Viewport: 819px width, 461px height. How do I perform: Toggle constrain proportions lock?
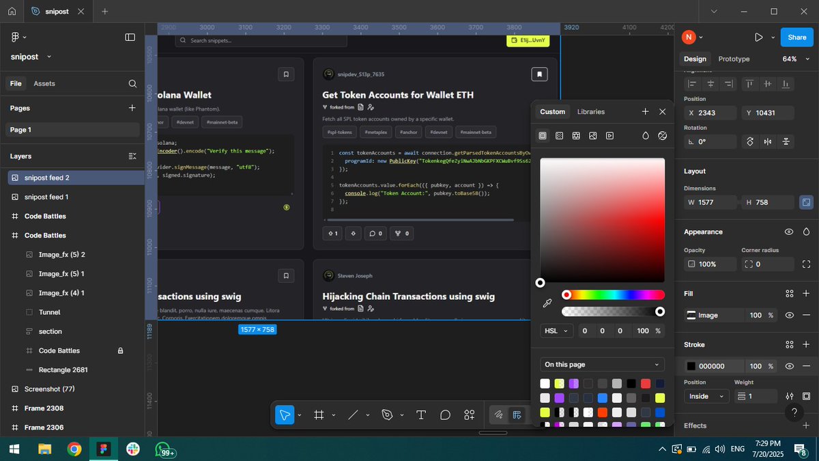click(806, 202)
